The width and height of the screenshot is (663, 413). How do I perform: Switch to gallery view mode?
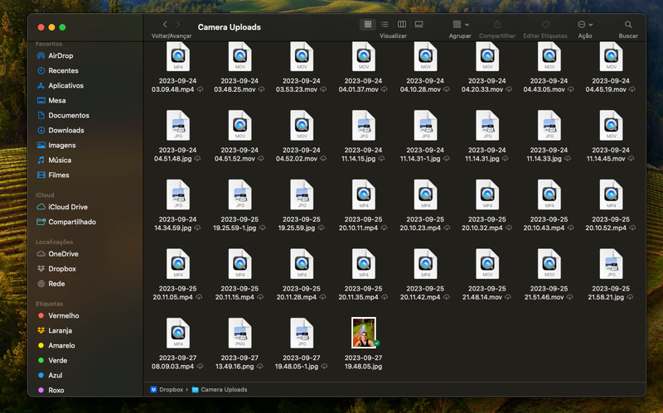(419, 25)
